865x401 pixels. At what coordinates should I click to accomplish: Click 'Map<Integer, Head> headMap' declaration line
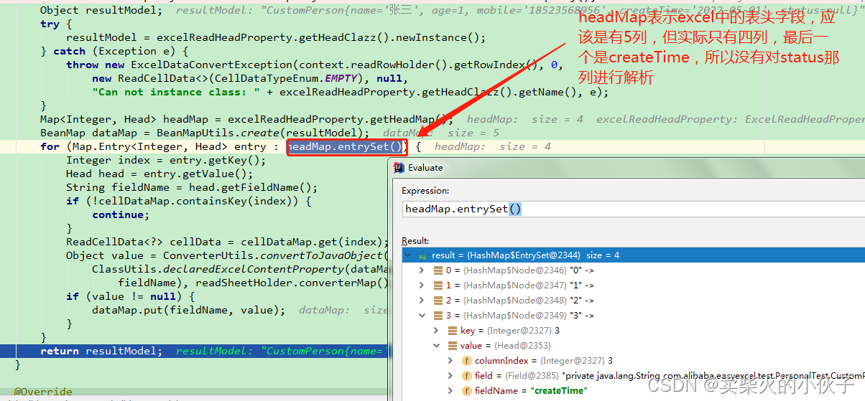pyautogui.click(x=246, y=119)
